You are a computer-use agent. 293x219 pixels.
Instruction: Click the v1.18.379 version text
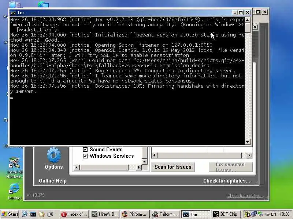point(36,195)
